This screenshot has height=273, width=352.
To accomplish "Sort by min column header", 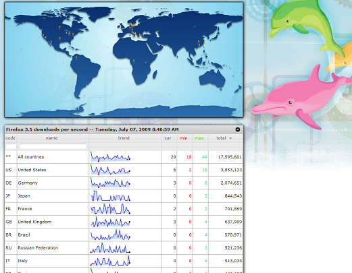I will coord(183,138).
